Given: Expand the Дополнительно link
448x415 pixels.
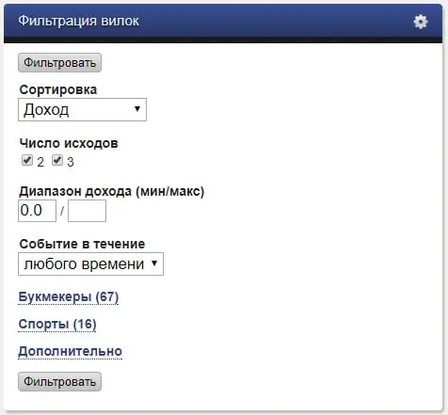Looking at the screenshot, I should click(70, 351).
